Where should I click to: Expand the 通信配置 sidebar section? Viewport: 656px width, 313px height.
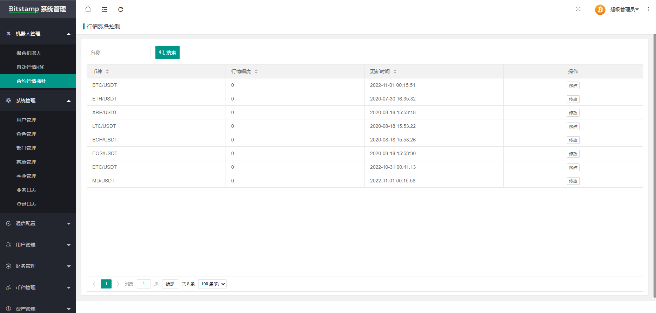click(38, 223)
